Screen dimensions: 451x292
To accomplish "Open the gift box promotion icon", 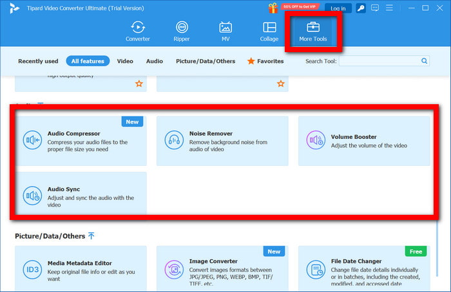I will 273,8.
